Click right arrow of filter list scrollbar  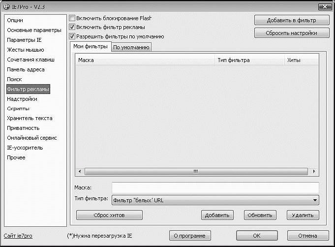pyautogui.click(x=315, y=171)
